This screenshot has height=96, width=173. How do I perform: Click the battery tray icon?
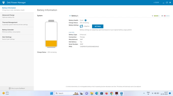point(158,93)
